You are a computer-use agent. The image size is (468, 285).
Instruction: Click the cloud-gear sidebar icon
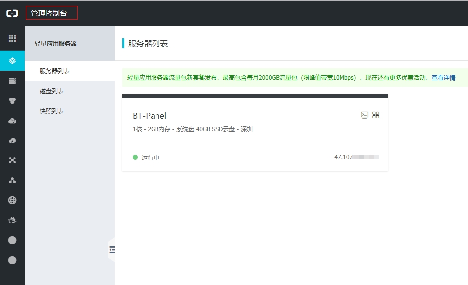point(12,220)
